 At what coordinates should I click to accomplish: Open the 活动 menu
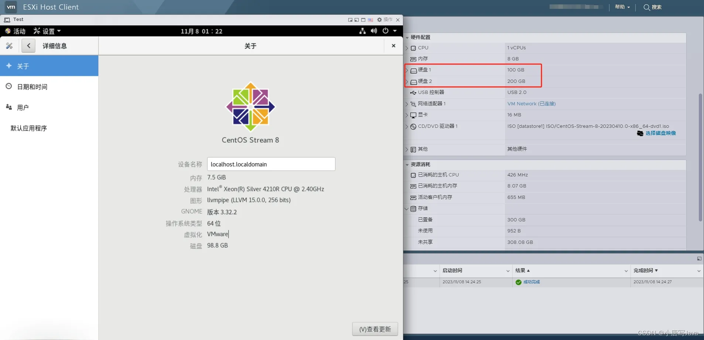15,31
